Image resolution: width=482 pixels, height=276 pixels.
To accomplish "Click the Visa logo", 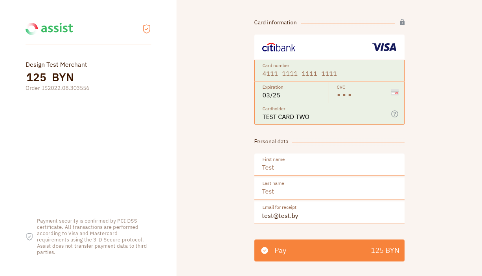I will coord(384,48).
